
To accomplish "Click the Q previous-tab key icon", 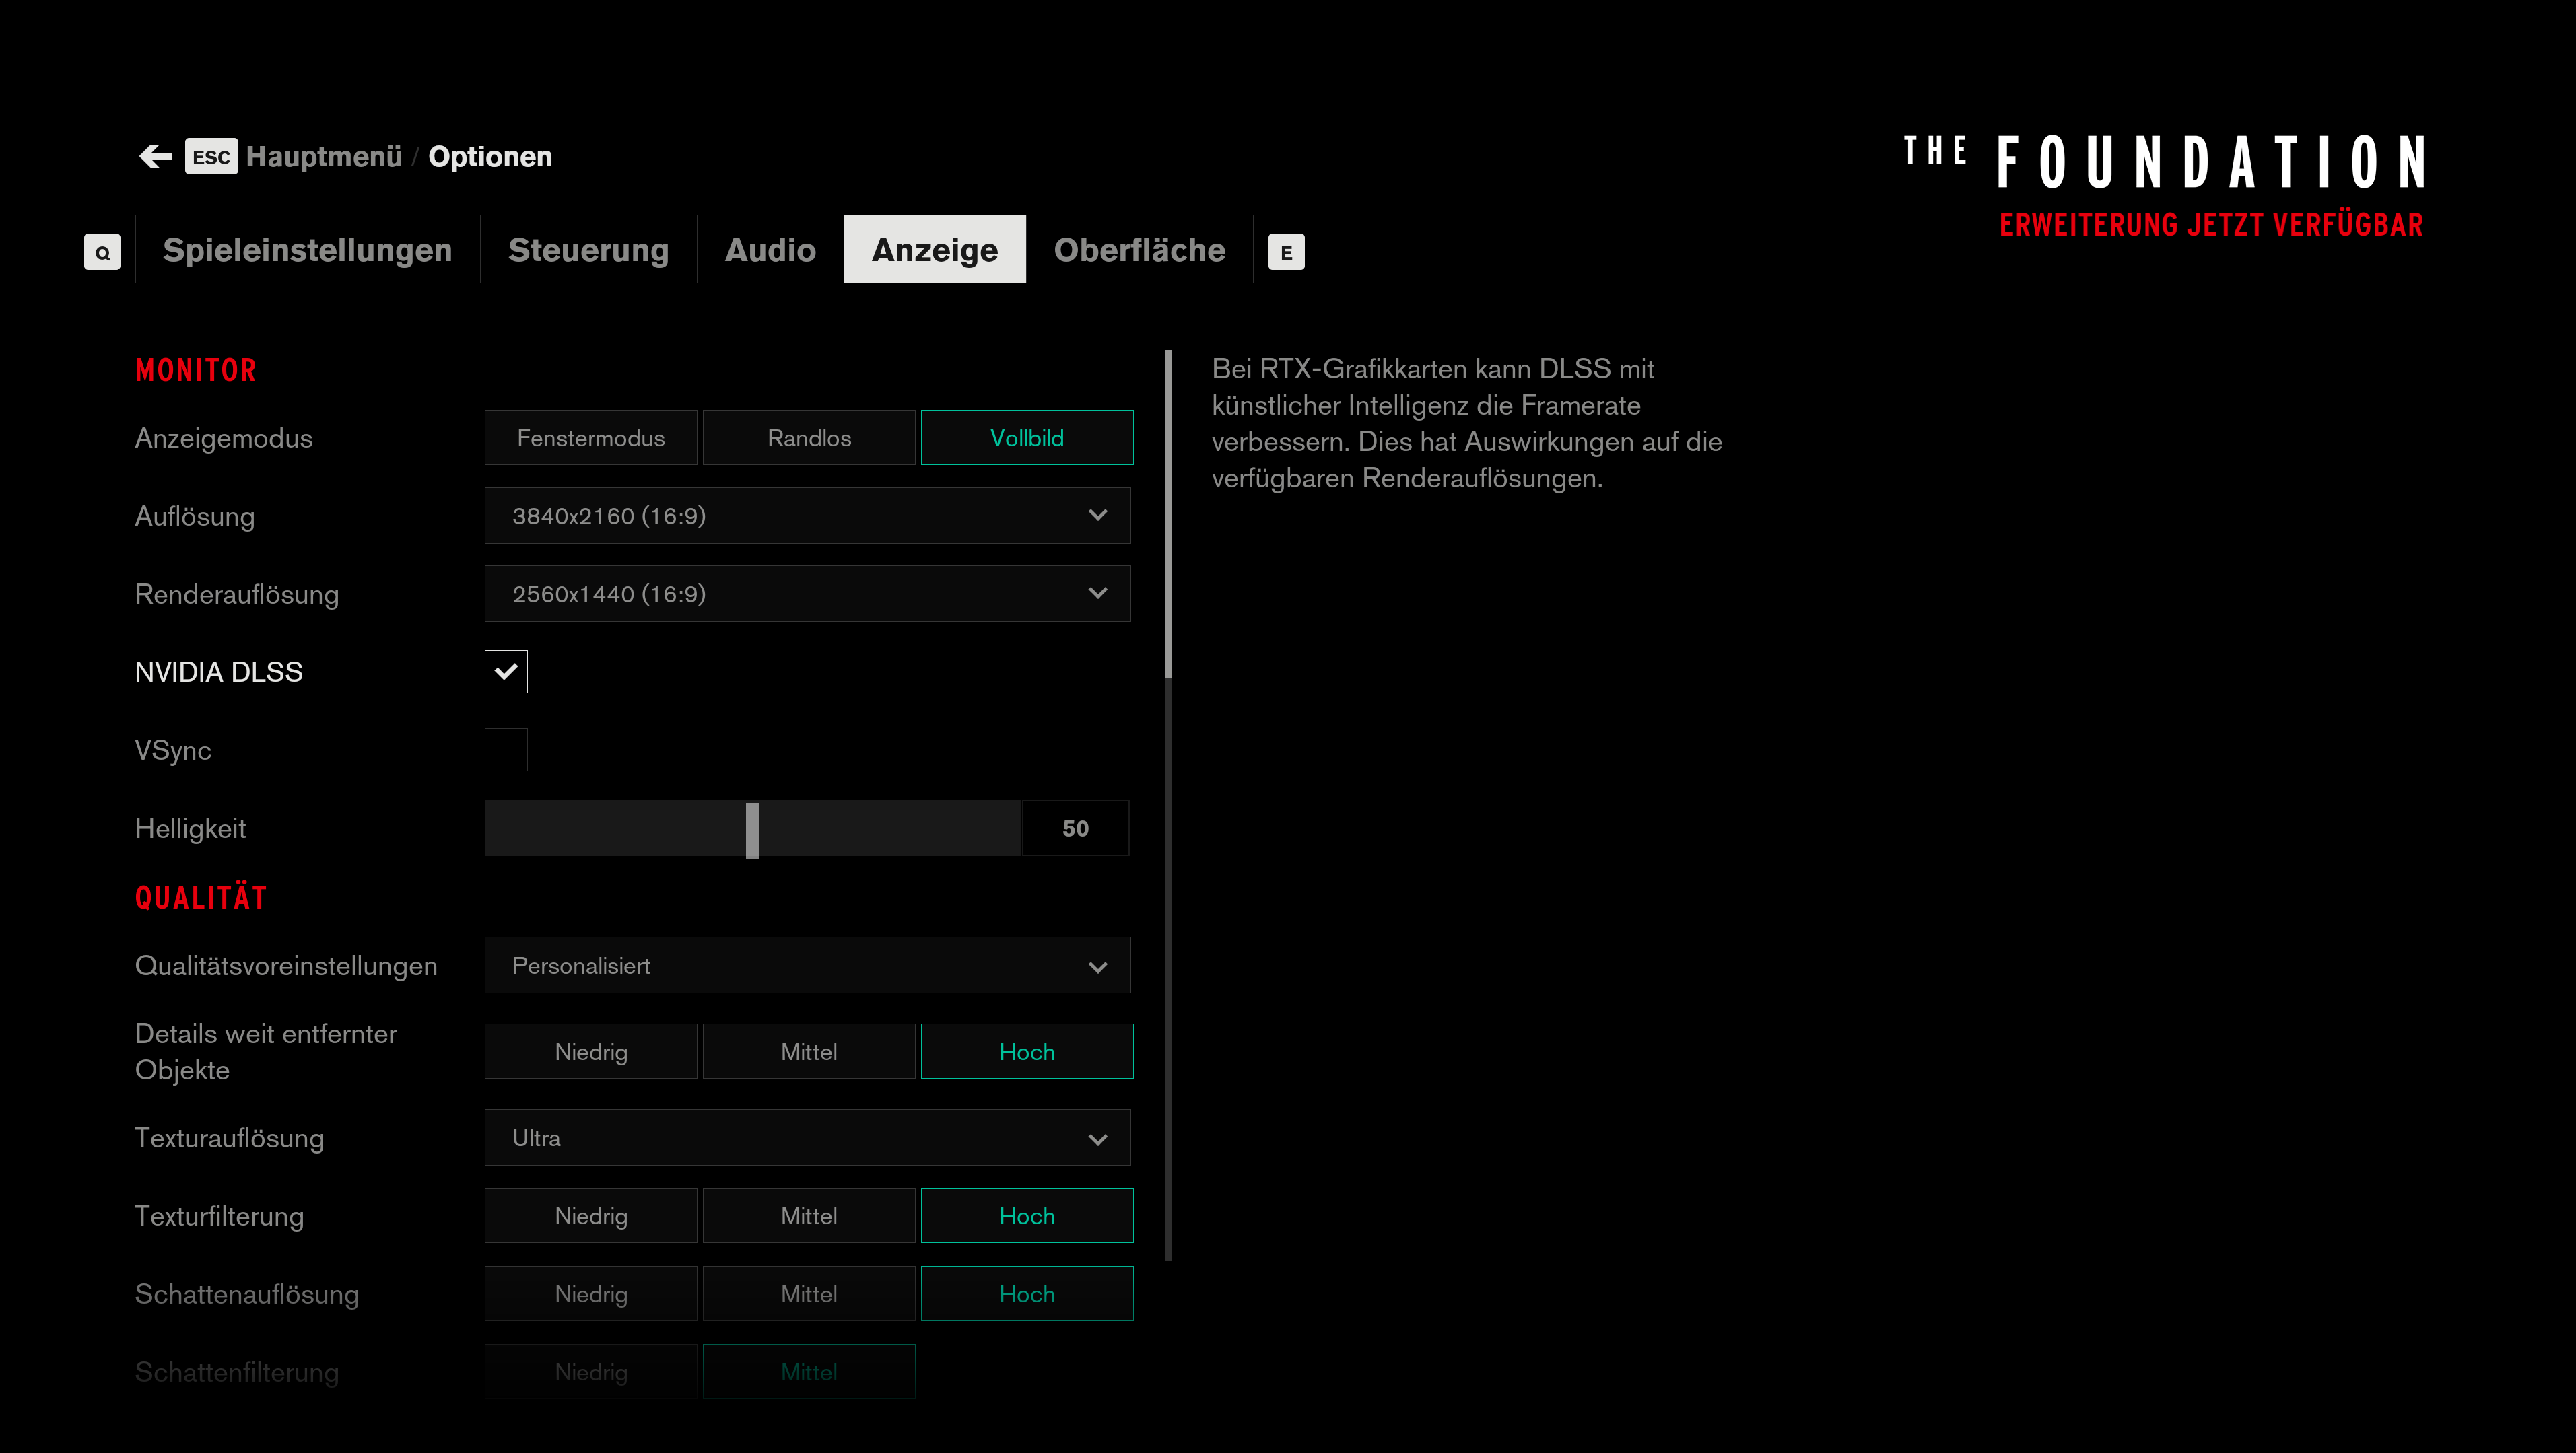I will [x=102, y=252].
